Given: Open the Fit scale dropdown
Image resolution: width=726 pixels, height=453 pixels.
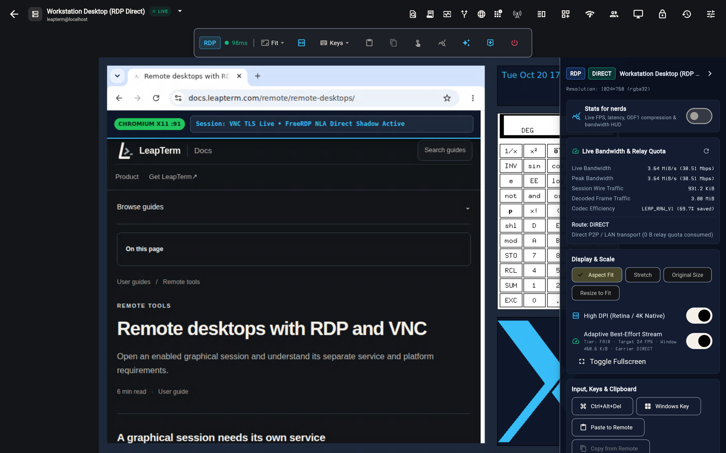Looking at the screenshot, I should pyautogui.click(x=273, y=43).
